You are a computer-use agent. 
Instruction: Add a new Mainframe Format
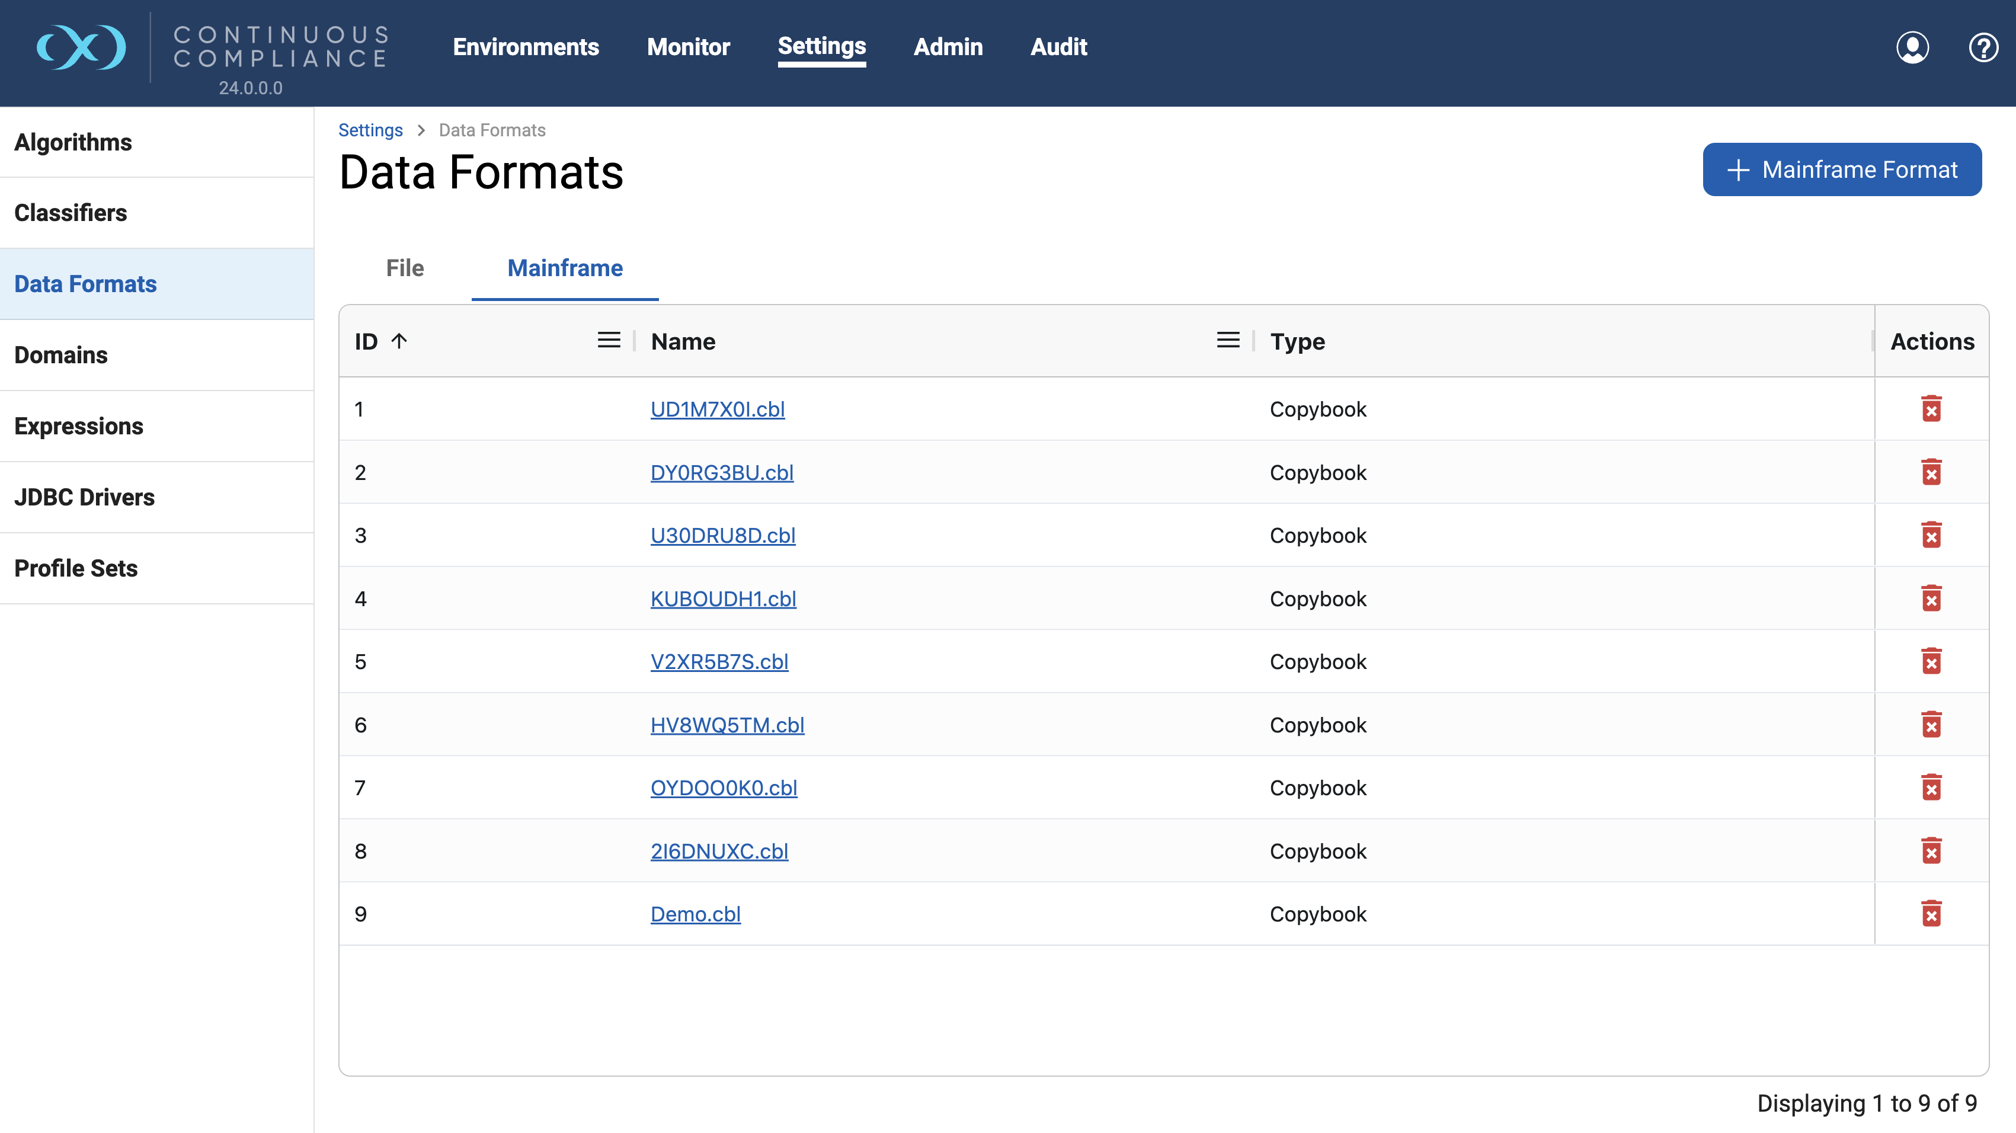pyautogui.click(x=1841, y=170)
